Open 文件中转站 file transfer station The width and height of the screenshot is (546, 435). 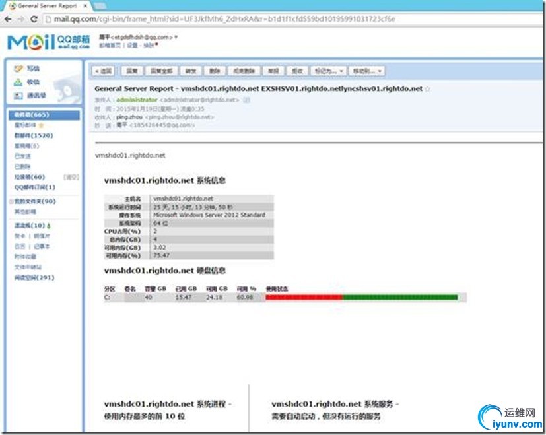click(x=28, y=267)
